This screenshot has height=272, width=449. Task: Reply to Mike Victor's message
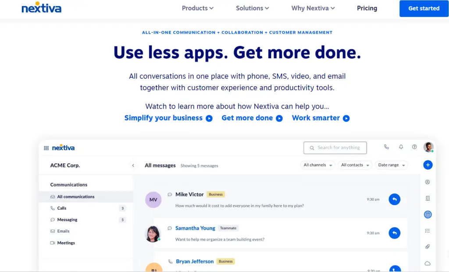click(x=394, y=199)
